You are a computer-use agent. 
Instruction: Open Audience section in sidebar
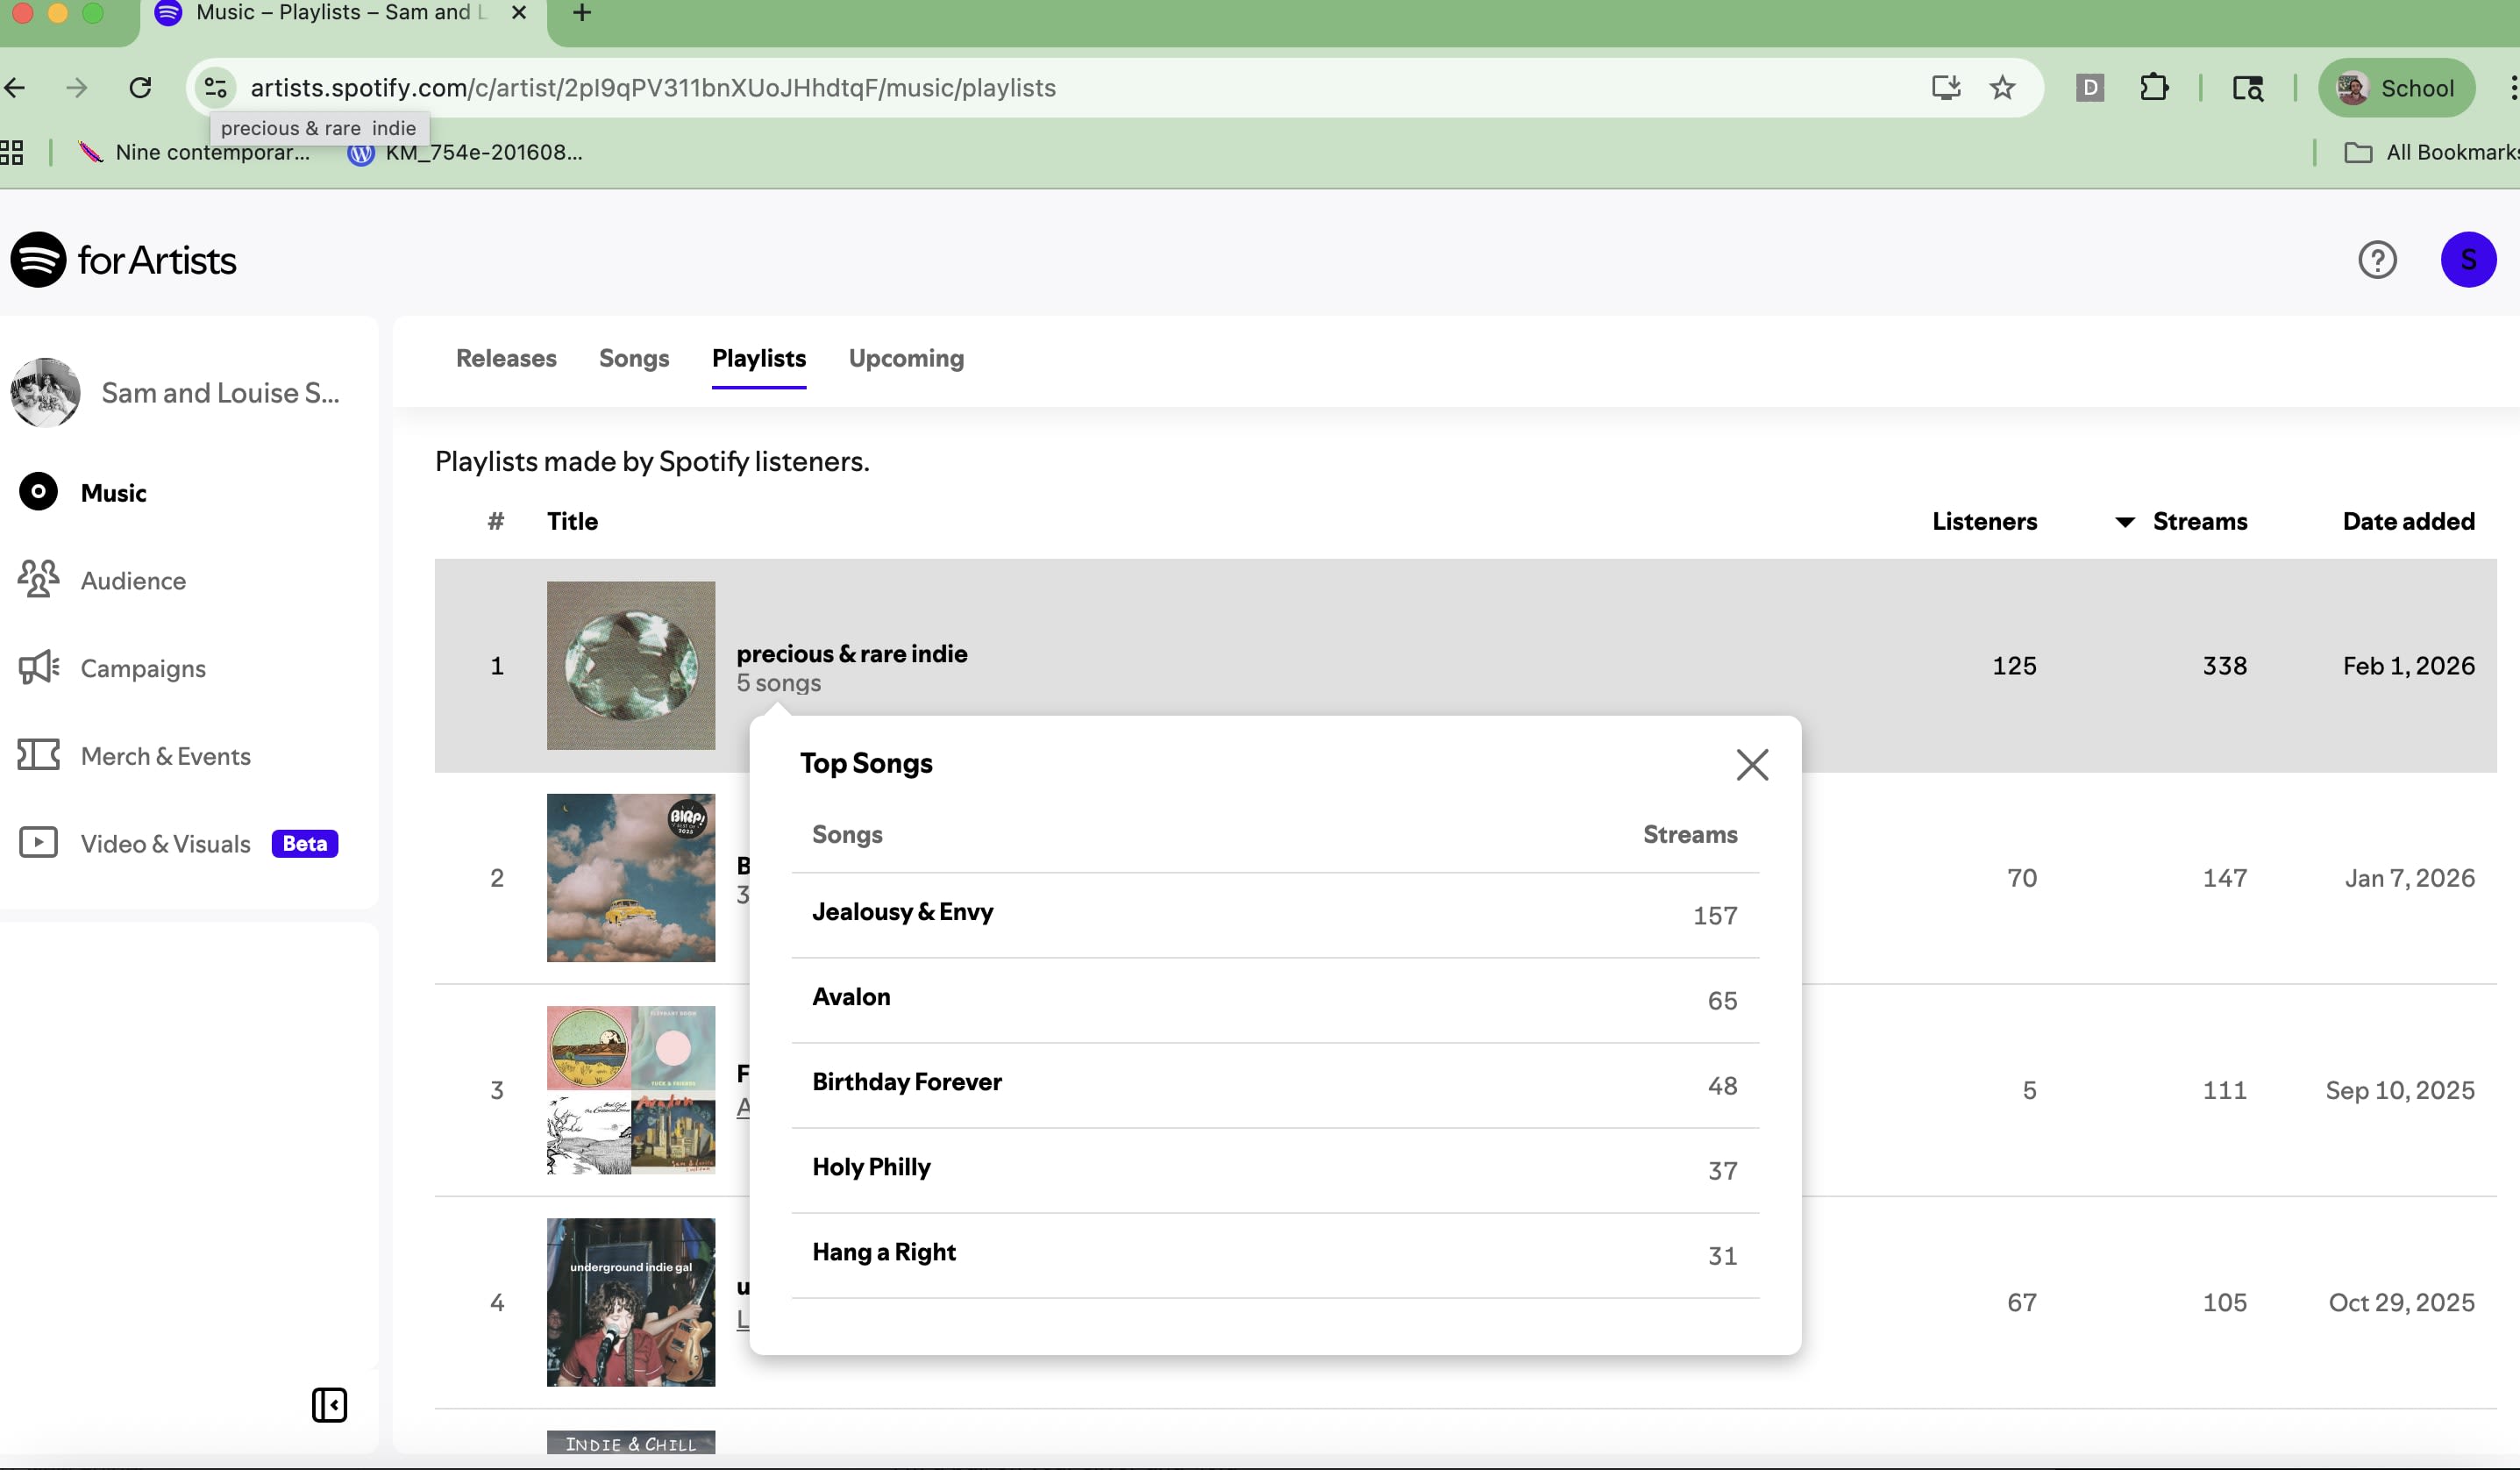(132, 581)
